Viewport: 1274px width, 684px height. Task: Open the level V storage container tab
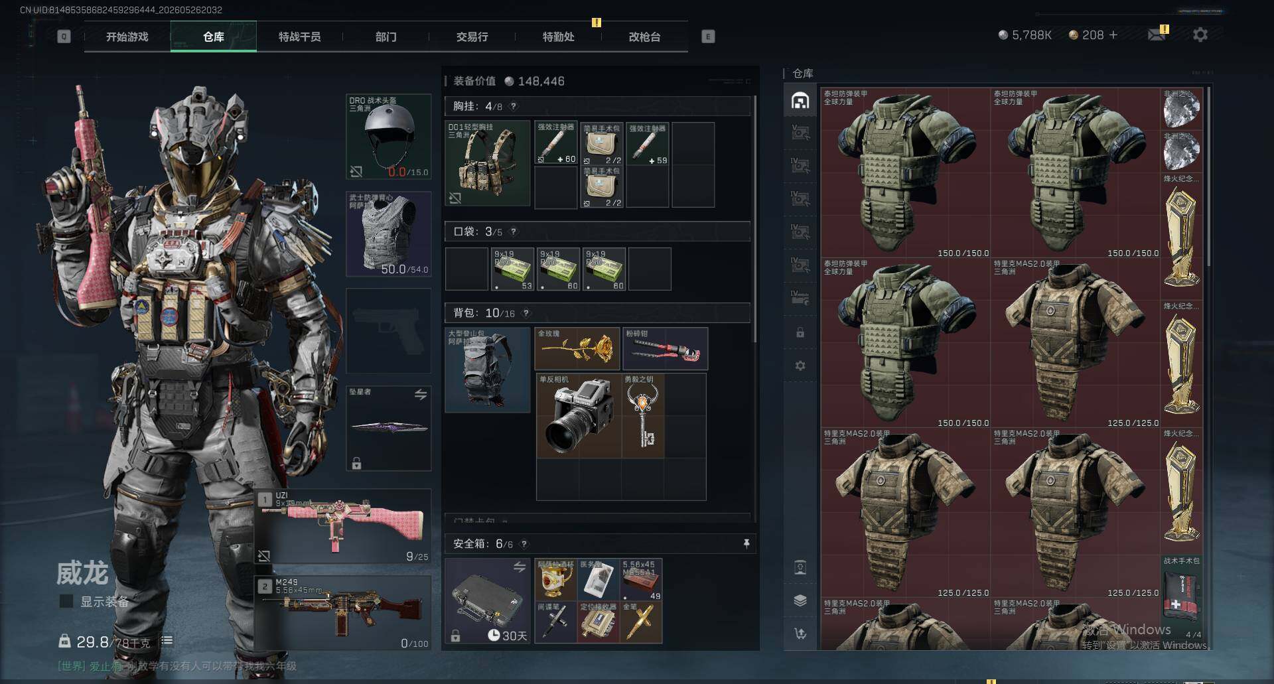pyautogui.click(x=800, y=133)
